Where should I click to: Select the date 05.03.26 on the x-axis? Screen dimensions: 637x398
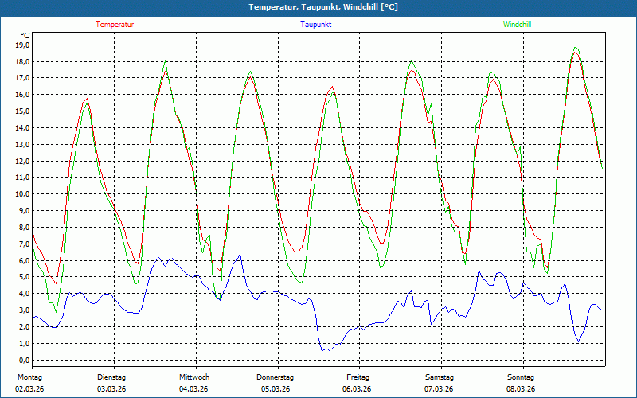[x=276, y=389]
